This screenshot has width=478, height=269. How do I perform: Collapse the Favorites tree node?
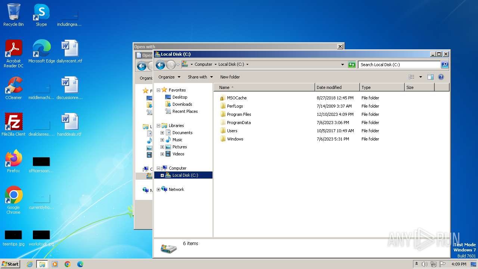coord(158,90)
